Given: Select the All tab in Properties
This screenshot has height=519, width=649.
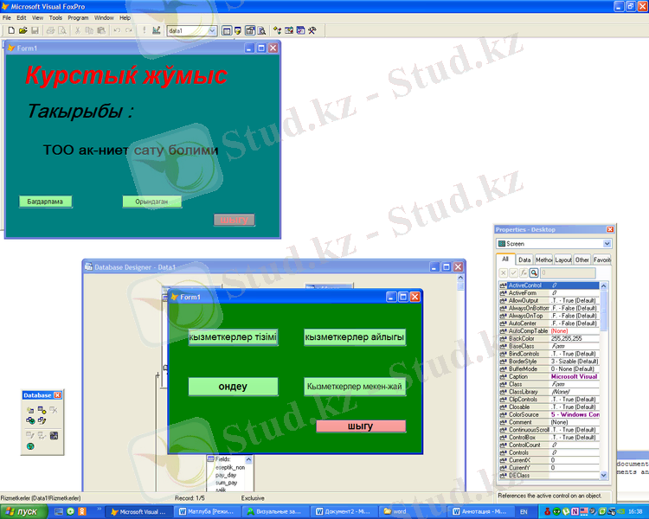Looking at the screenshot, I should pos(505,259).
